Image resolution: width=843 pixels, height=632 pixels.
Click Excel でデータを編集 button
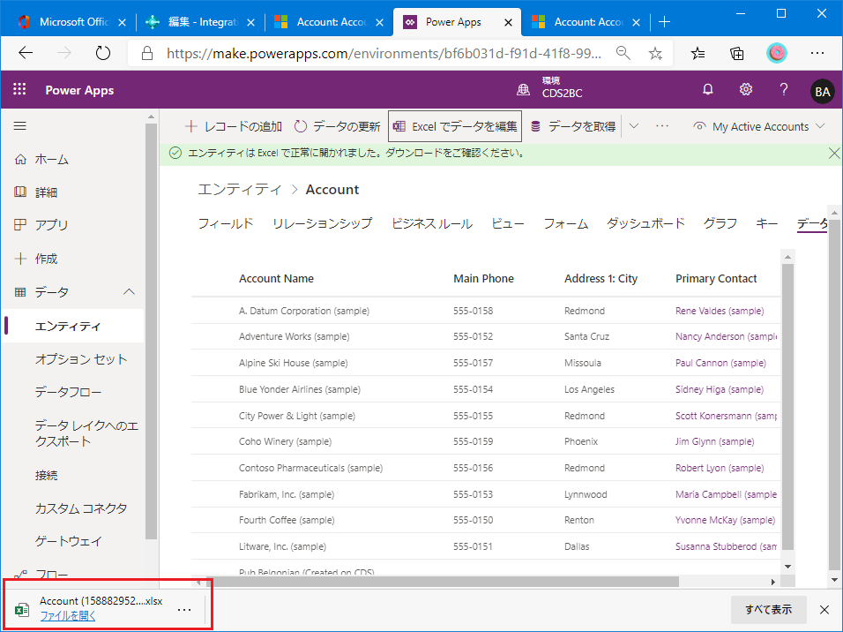pyautogui.click(x=455, y=126)
